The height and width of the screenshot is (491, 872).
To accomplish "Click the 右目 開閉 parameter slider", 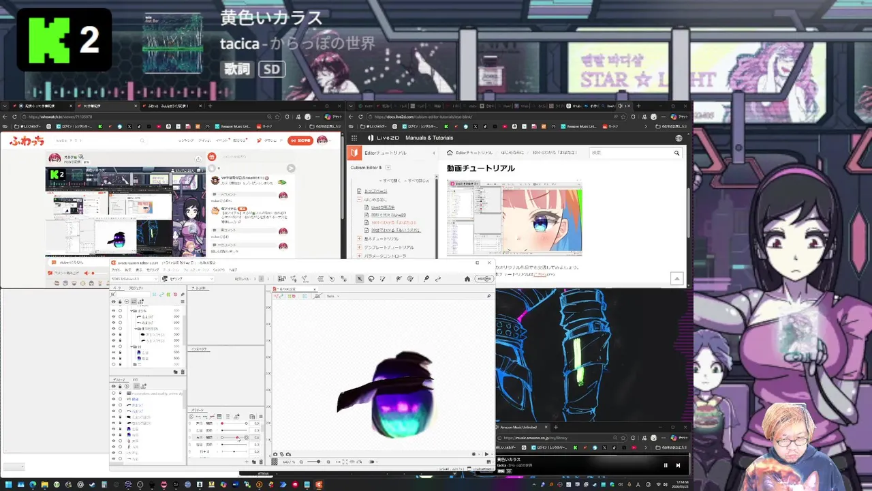I will pyautogui.click(x=234, y=437).
